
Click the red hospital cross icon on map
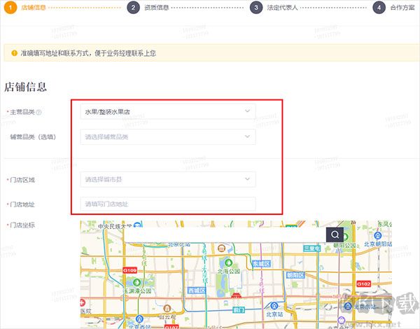[x=83, y=302]
